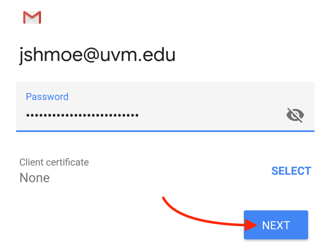This screenshot has height=249, width=329.
Task: Reveal password using the eye toggle
Action: point(295,115)
